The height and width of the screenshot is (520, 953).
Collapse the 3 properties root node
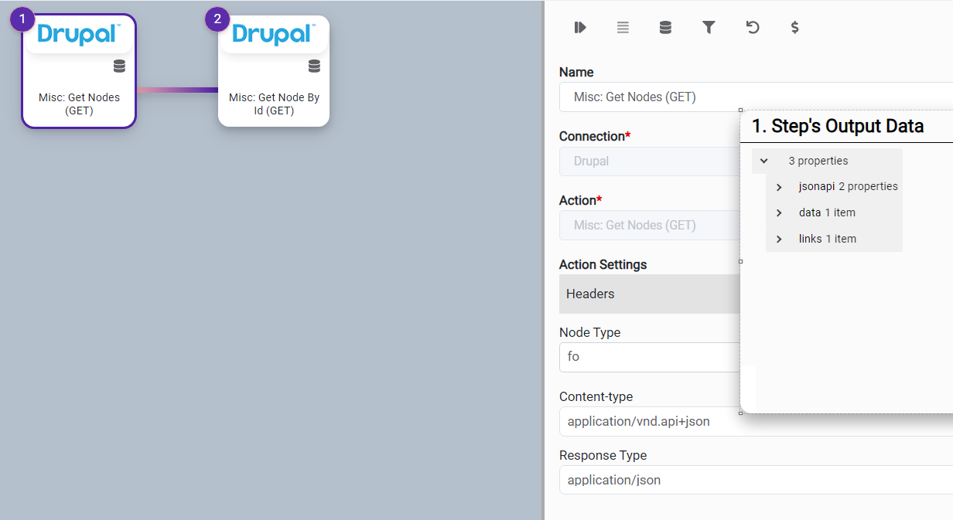(x=764, y=161)
